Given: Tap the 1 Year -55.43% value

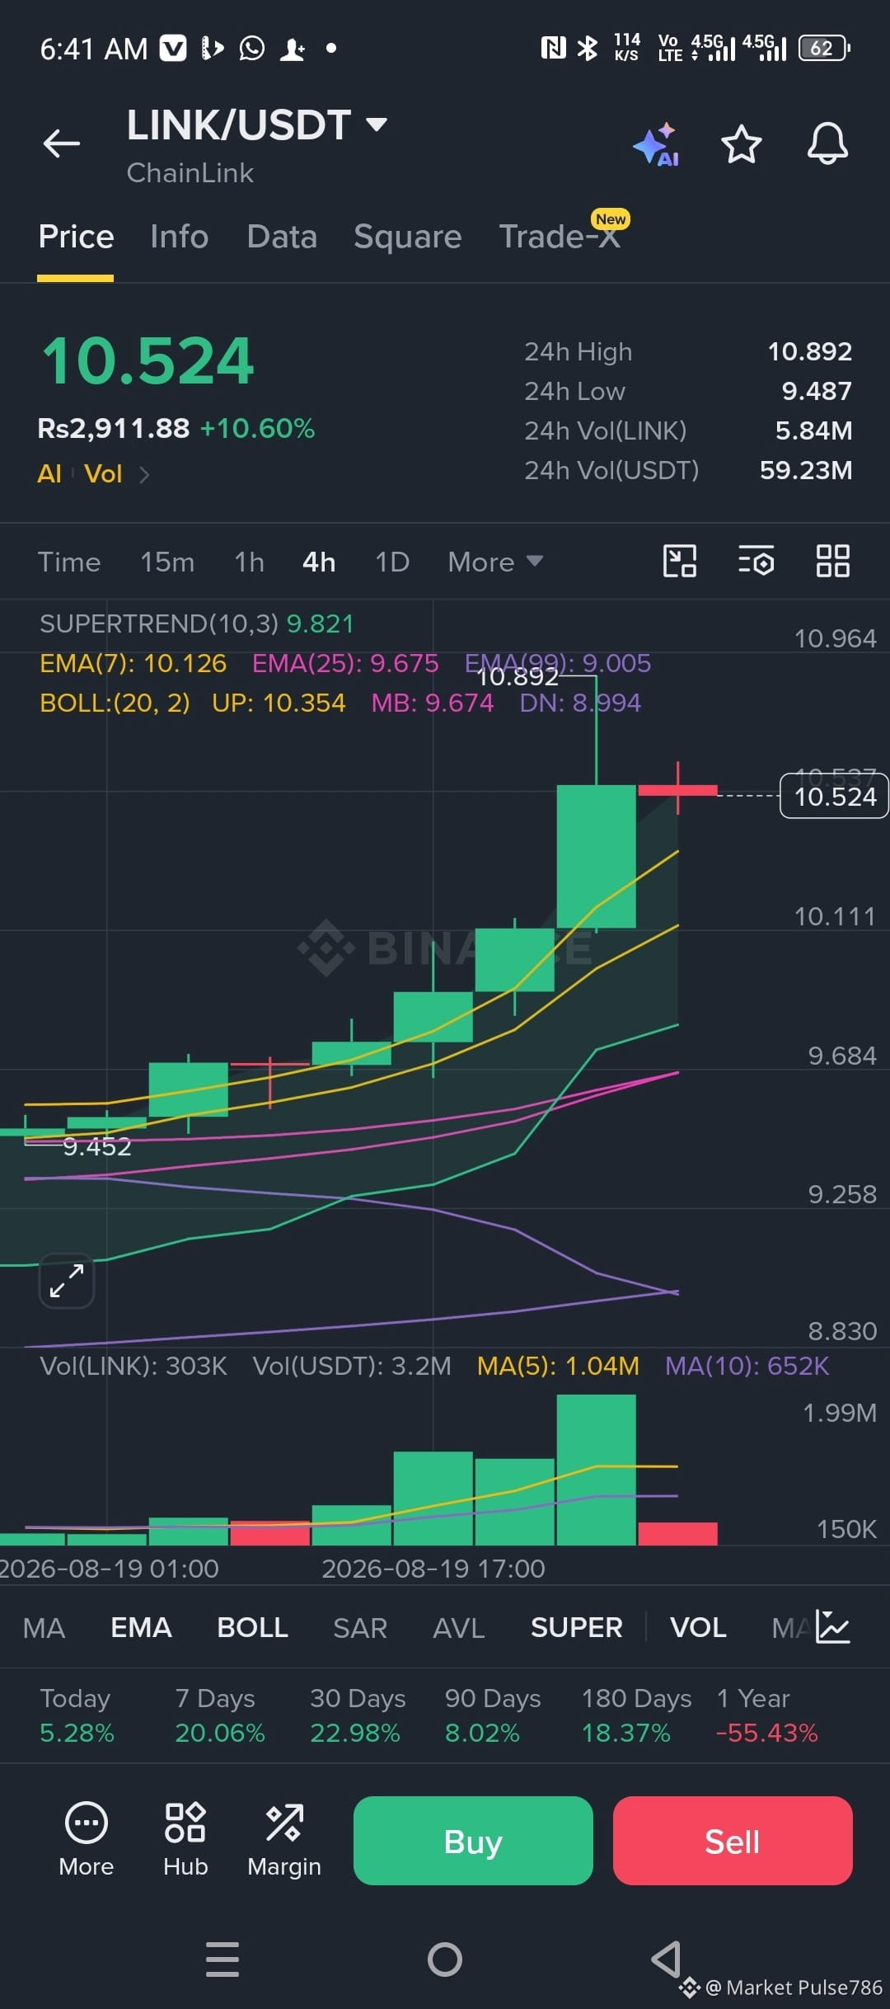Looking at the screenshot, I should (767, 1733).
